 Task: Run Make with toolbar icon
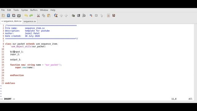pos(91,15)
